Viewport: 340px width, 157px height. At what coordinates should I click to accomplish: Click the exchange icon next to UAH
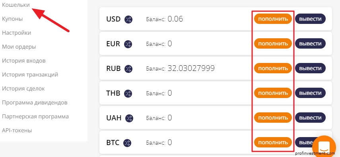click(129, 118)
